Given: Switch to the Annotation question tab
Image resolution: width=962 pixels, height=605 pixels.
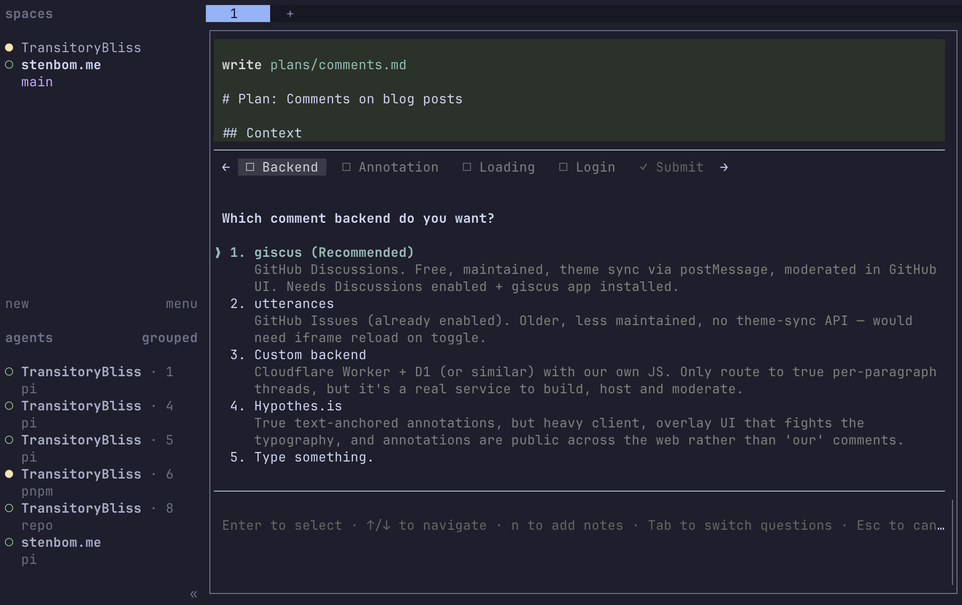Looking at the screenshot, I should click(x=391, y=168).
